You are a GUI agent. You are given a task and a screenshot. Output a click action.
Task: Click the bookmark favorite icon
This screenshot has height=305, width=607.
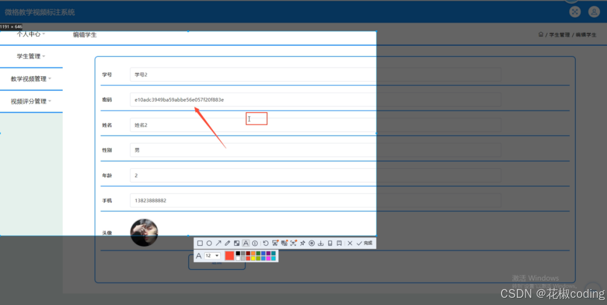[x=339, y=243]
